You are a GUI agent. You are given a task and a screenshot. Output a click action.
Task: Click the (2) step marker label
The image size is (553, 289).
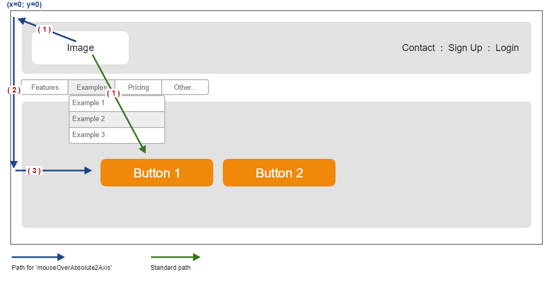click(14, 90)
